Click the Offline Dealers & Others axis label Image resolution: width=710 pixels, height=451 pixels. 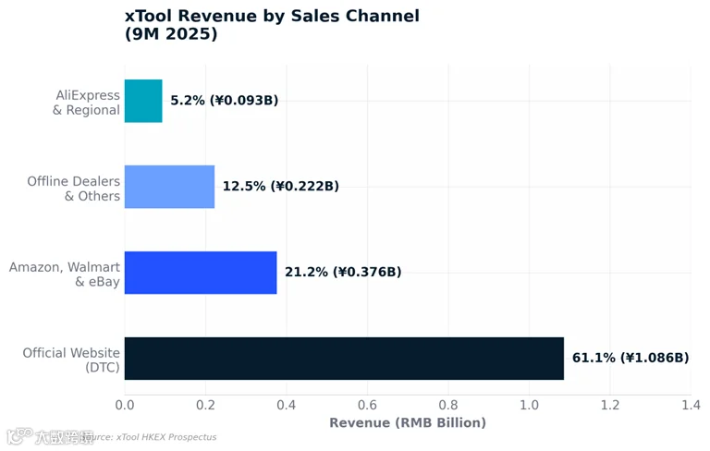(74, 189)
